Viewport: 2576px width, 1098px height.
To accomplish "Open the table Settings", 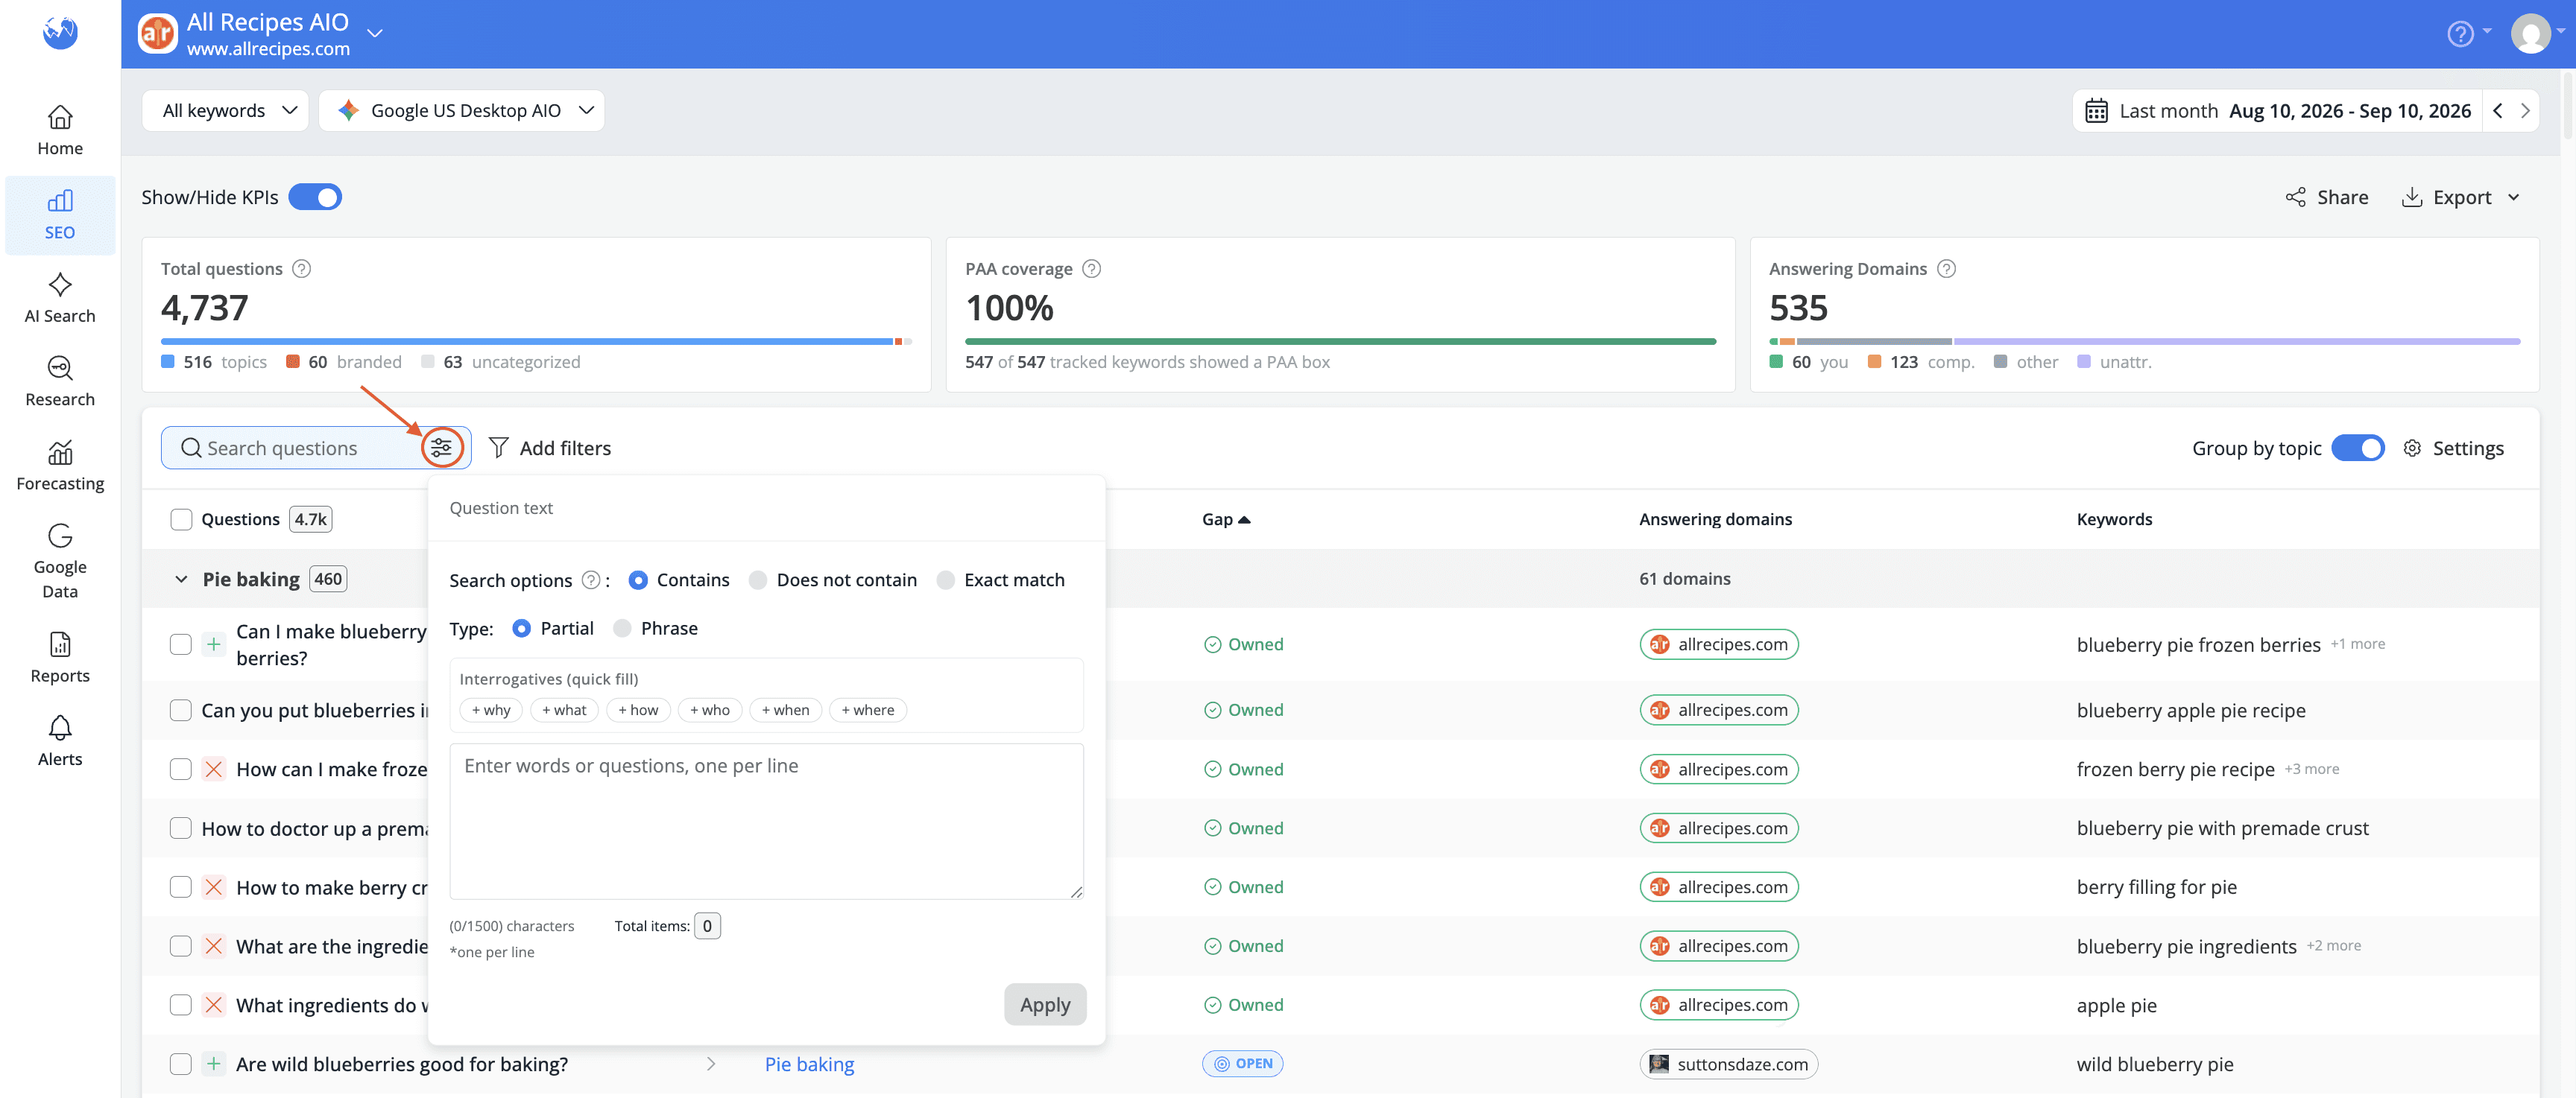I will coord(2454,448).
